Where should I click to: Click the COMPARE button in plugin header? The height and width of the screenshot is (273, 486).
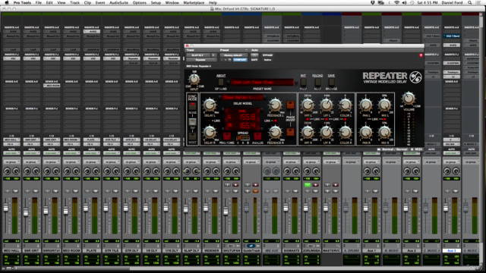(240, 60)
